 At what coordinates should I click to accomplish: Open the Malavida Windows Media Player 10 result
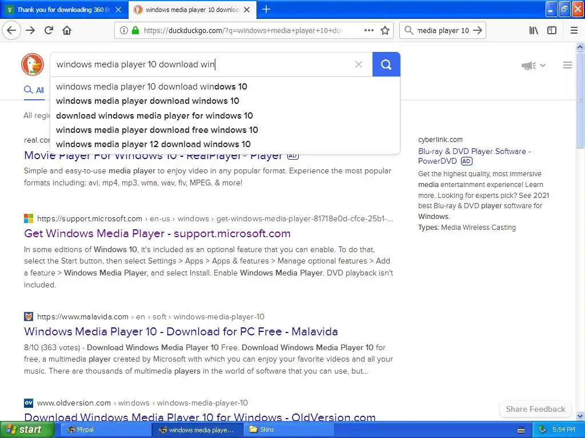181,331
